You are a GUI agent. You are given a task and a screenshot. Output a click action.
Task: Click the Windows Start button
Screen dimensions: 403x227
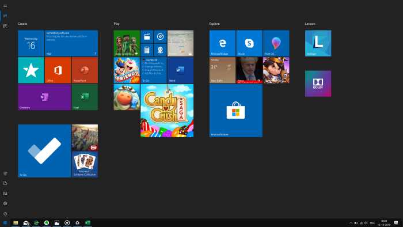coord(5,222)
